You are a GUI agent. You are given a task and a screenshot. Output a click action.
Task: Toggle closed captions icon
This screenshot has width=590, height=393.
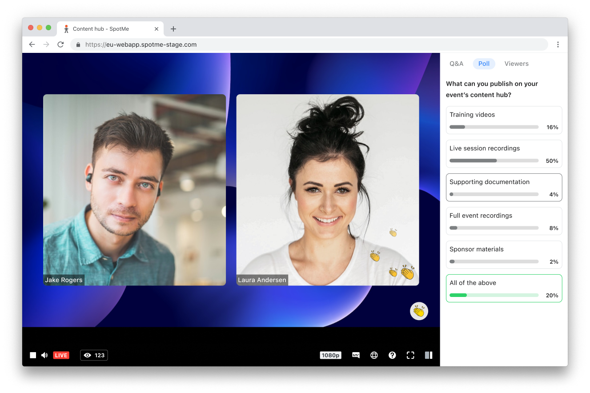point(356,355)
